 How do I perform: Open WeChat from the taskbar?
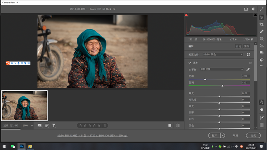[13, 146]
